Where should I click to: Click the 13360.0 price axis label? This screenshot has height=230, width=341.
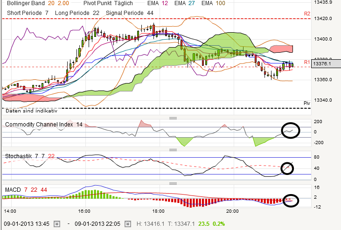tap(323, 80)
